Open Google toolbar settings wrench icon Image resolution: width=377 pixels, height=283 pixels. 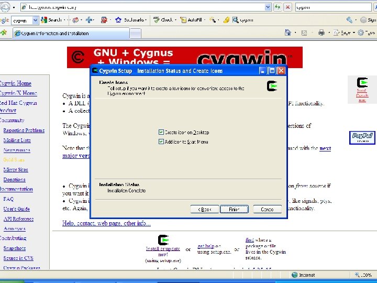350,20
